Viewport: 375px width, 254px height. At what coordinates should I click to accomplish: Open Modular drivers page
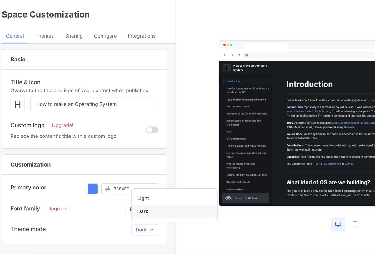235,189
